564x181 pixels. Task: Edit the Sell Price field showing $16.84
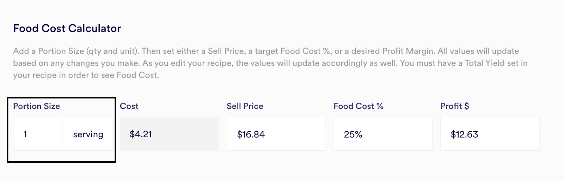pyautogui.click(x=276, y=134)
